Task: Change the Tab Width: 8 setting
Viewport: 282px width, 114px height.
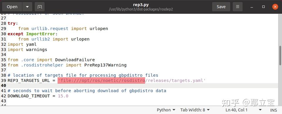Action: click(195, 110)
